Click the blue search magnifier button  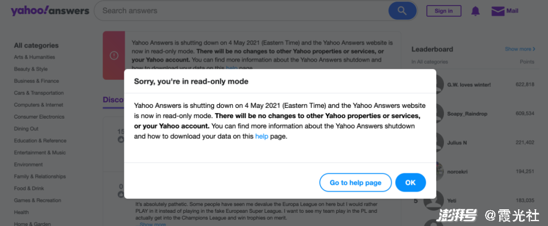coord(402,11)
